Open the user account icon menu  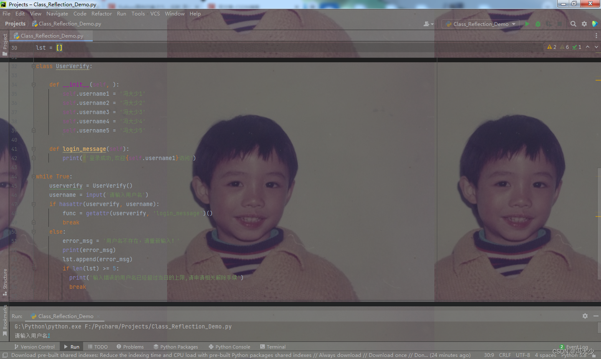(x=428, y=24)
